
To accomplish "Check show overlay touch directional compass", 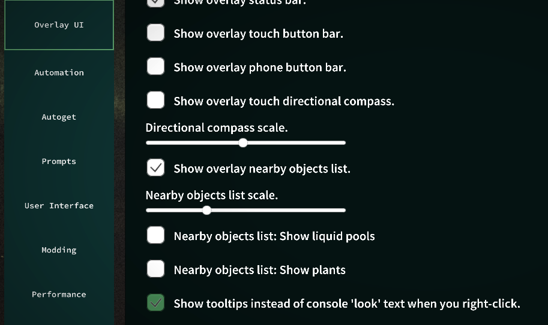I will (x=155, y=100).
